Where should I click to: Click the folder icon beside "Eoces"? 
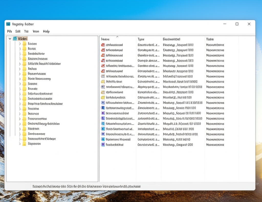click(x=24, y=44)
